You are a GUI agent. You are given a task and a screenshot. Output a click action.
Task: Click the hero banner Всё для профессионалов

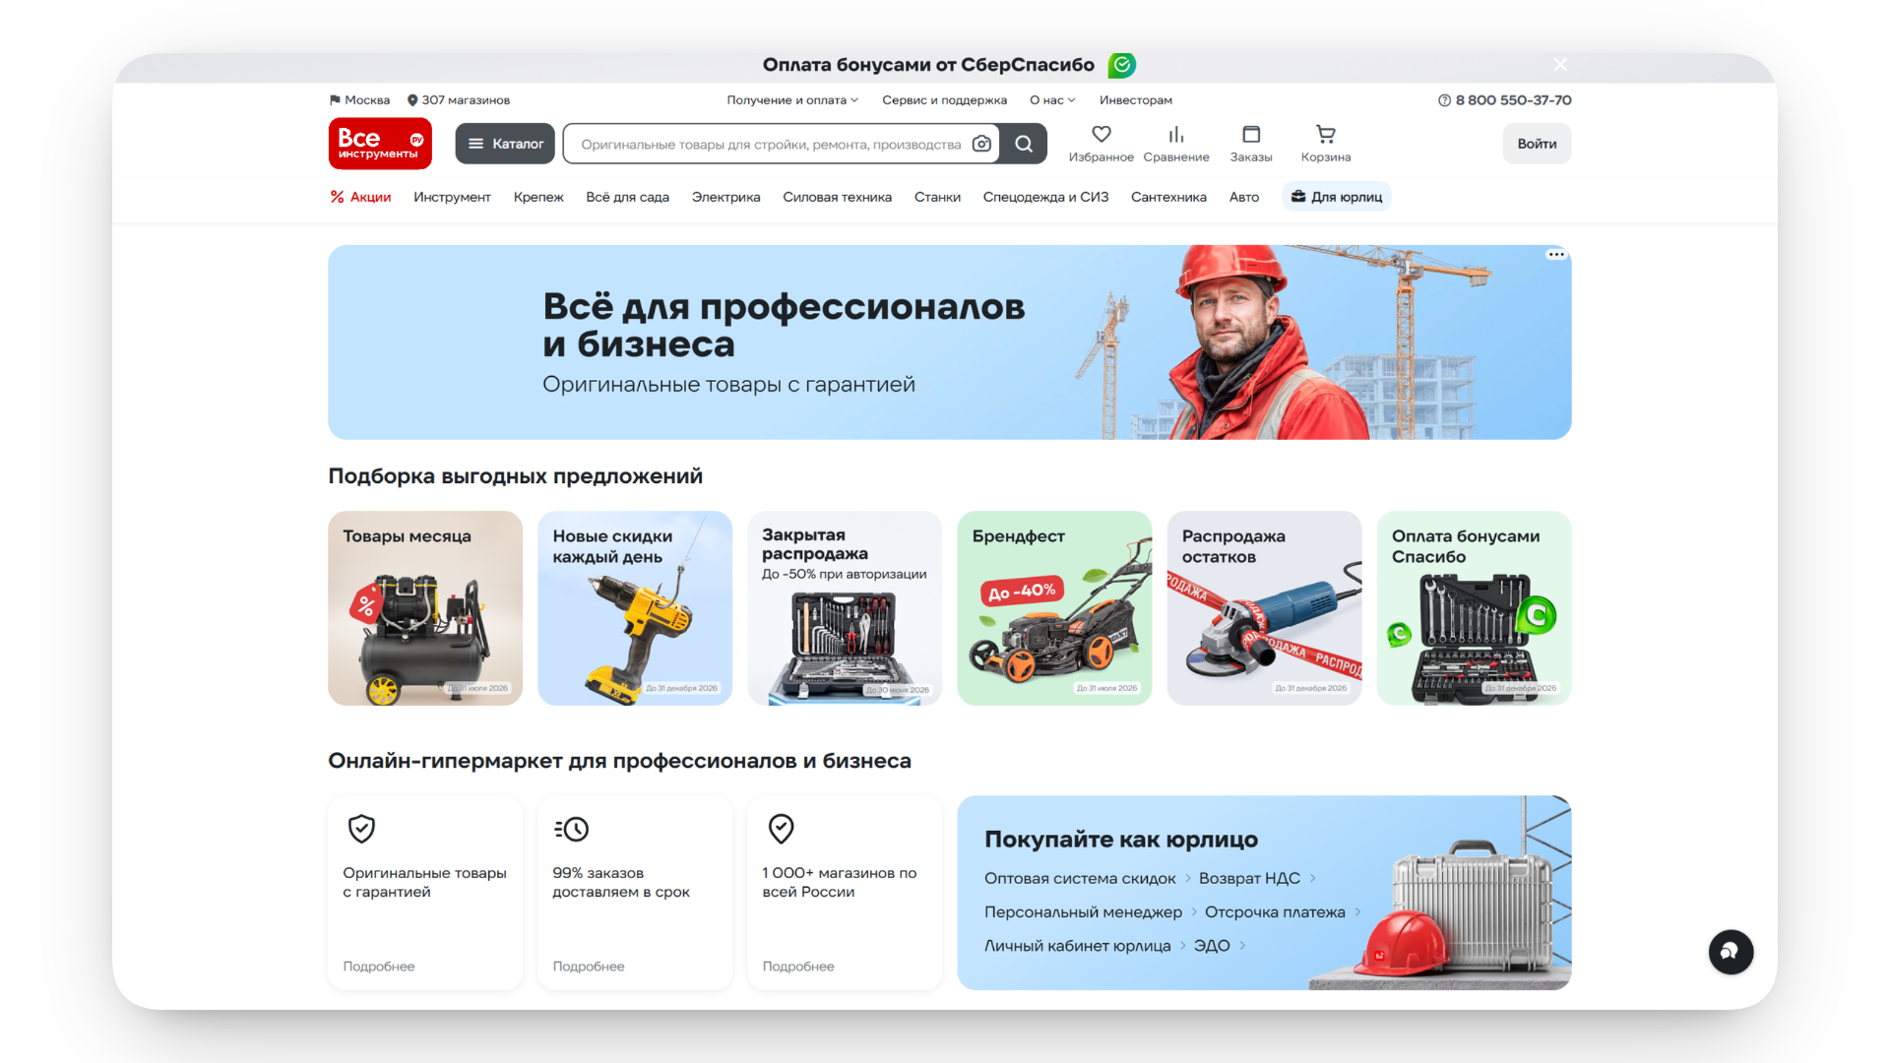[x=949, y=343]
